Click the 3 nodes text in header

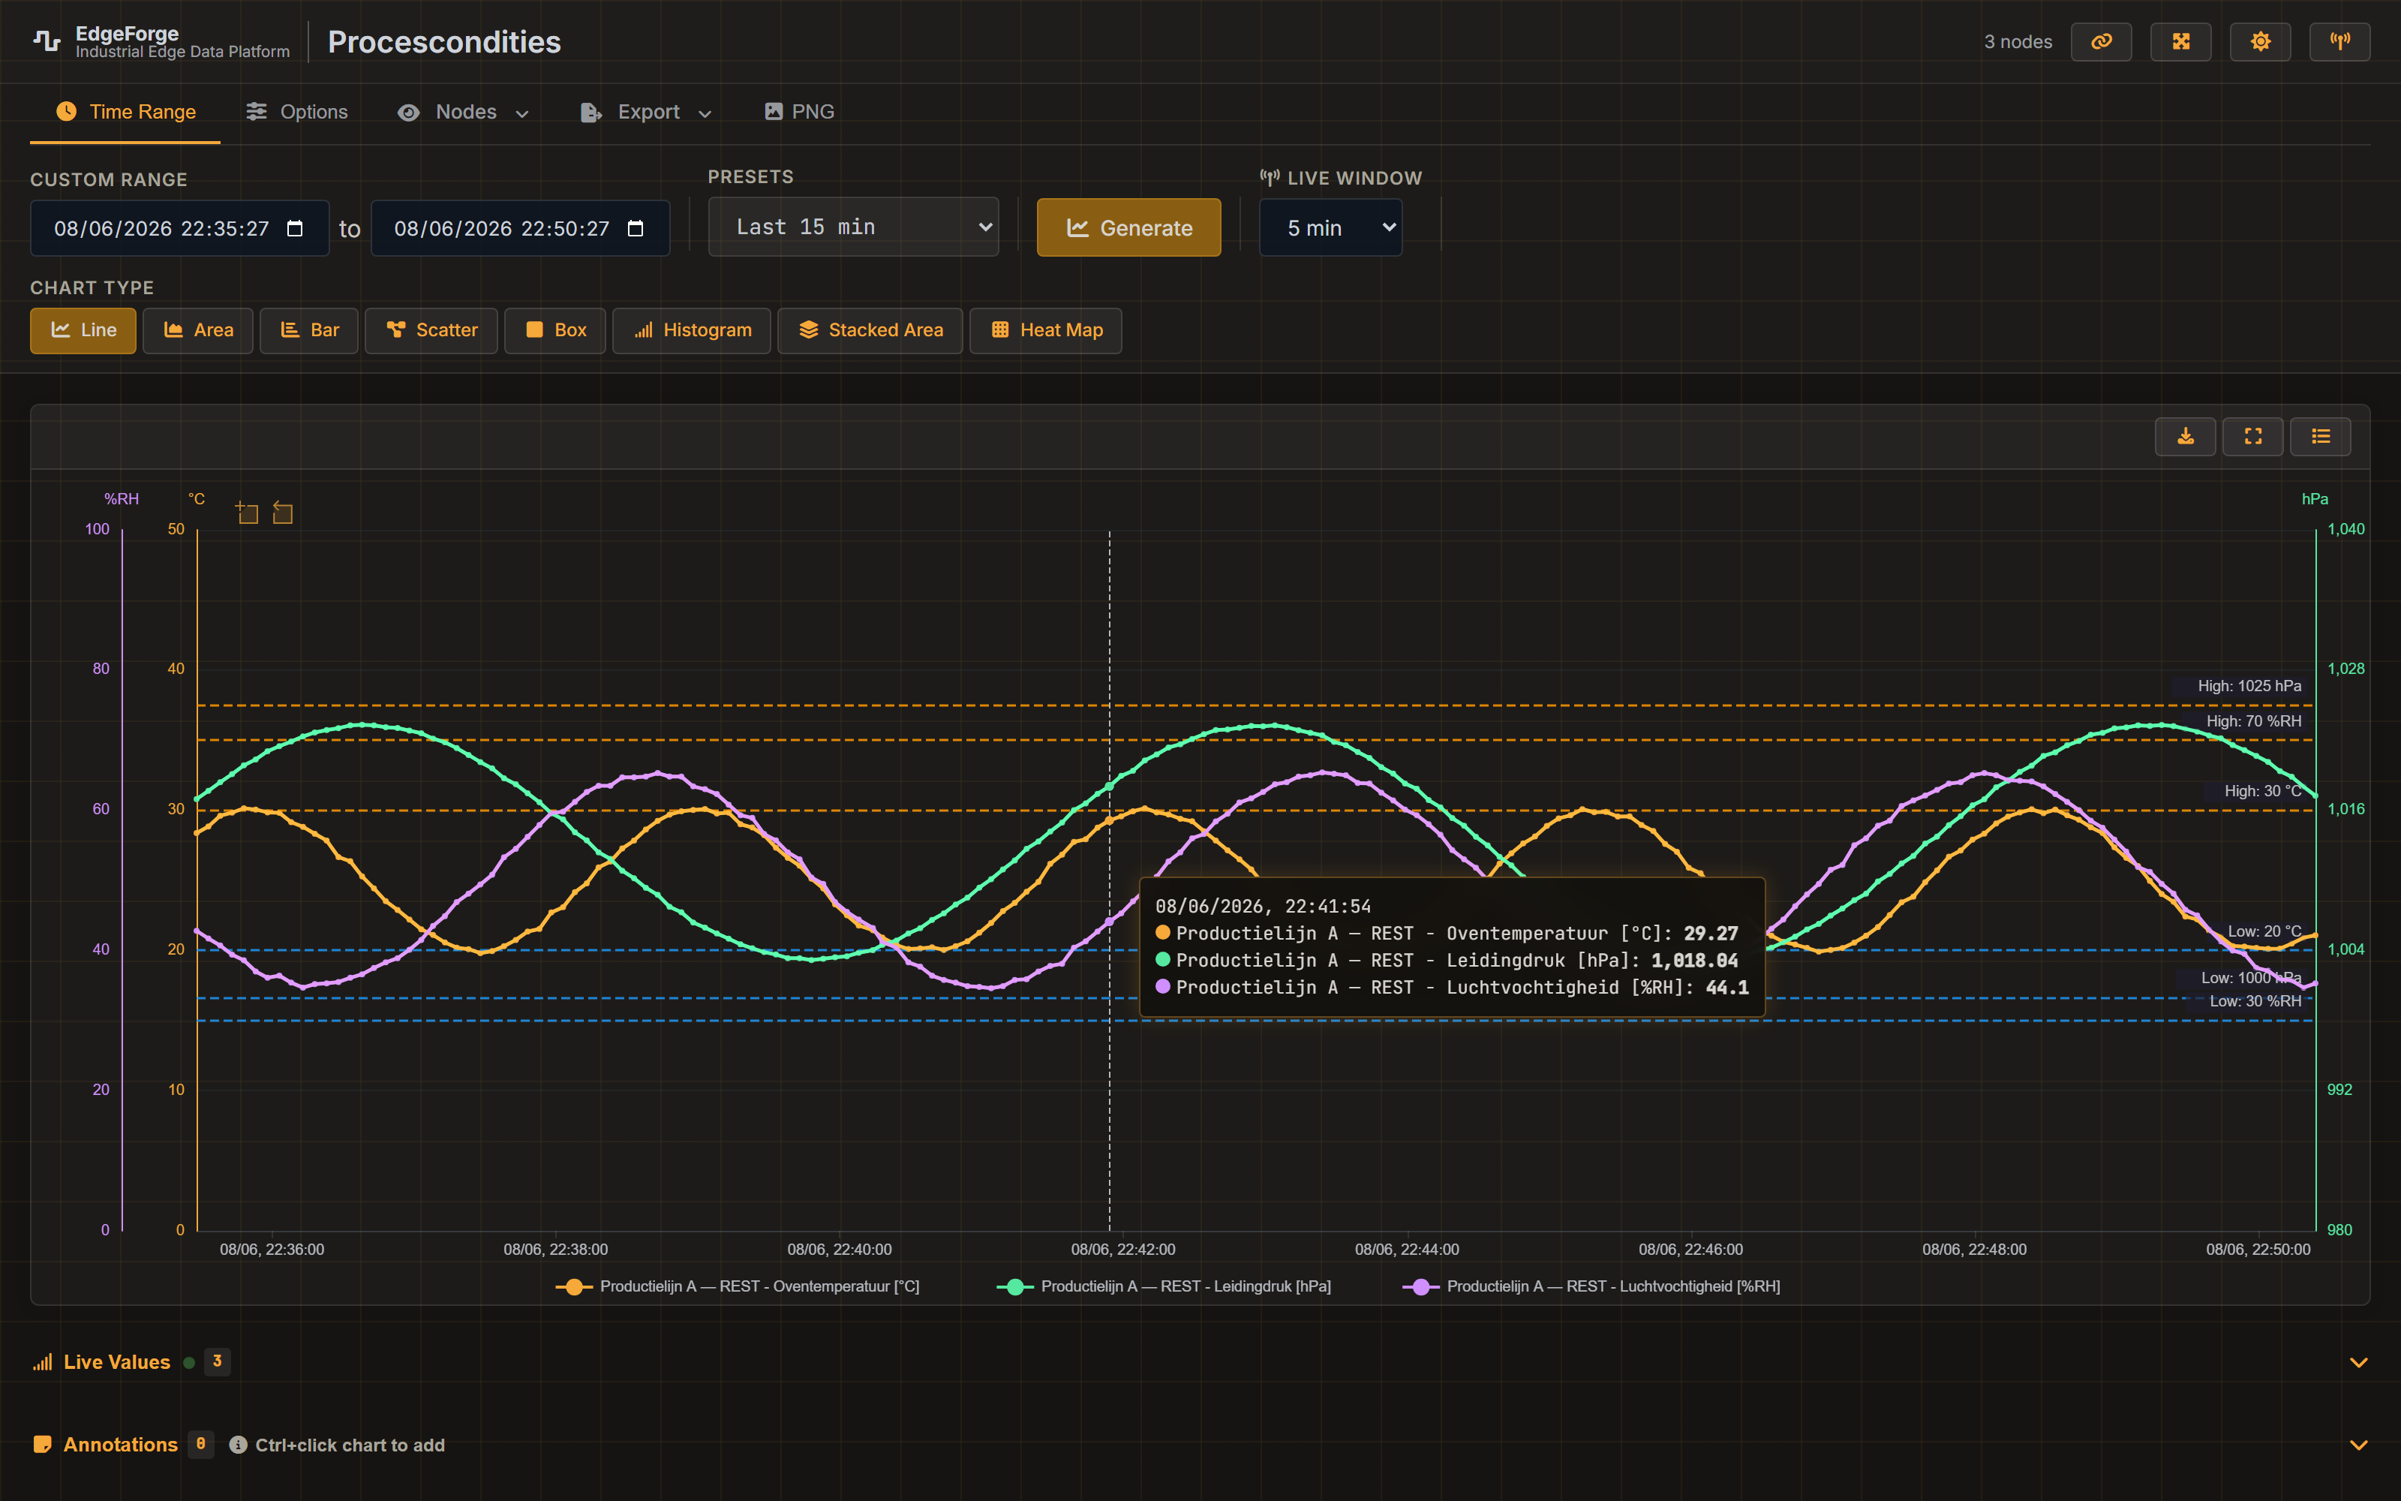[2017, 42]
